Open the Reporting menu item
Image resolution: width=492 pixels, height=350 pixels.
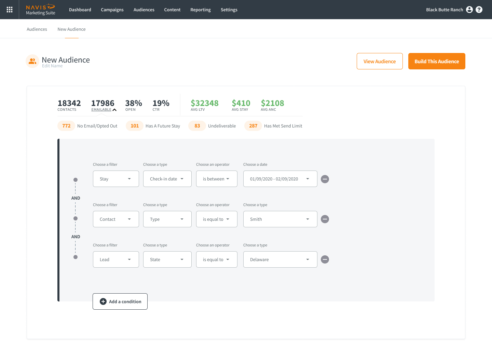tap(201, 10)
